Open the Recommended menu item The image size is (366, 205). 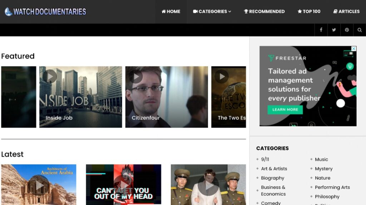tap(264, 11)
